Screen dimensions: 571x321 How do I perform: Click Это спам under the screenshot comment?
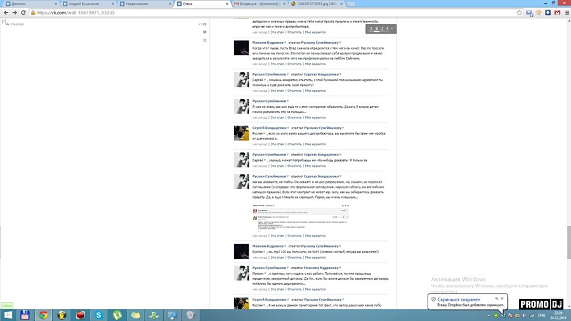tap(277, 234)
